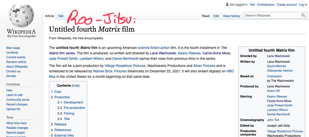The height and width of the screenshot is (137, 309).
Task: Open What links here
Action: [x=16, y=123]
